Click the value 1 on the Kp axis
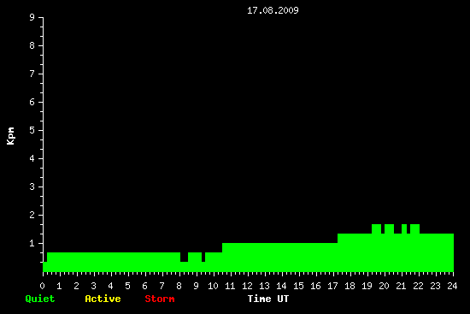Image resolution: width=470 pixels, height=314 pixels. pyautogui.click(x=32, y=243)
